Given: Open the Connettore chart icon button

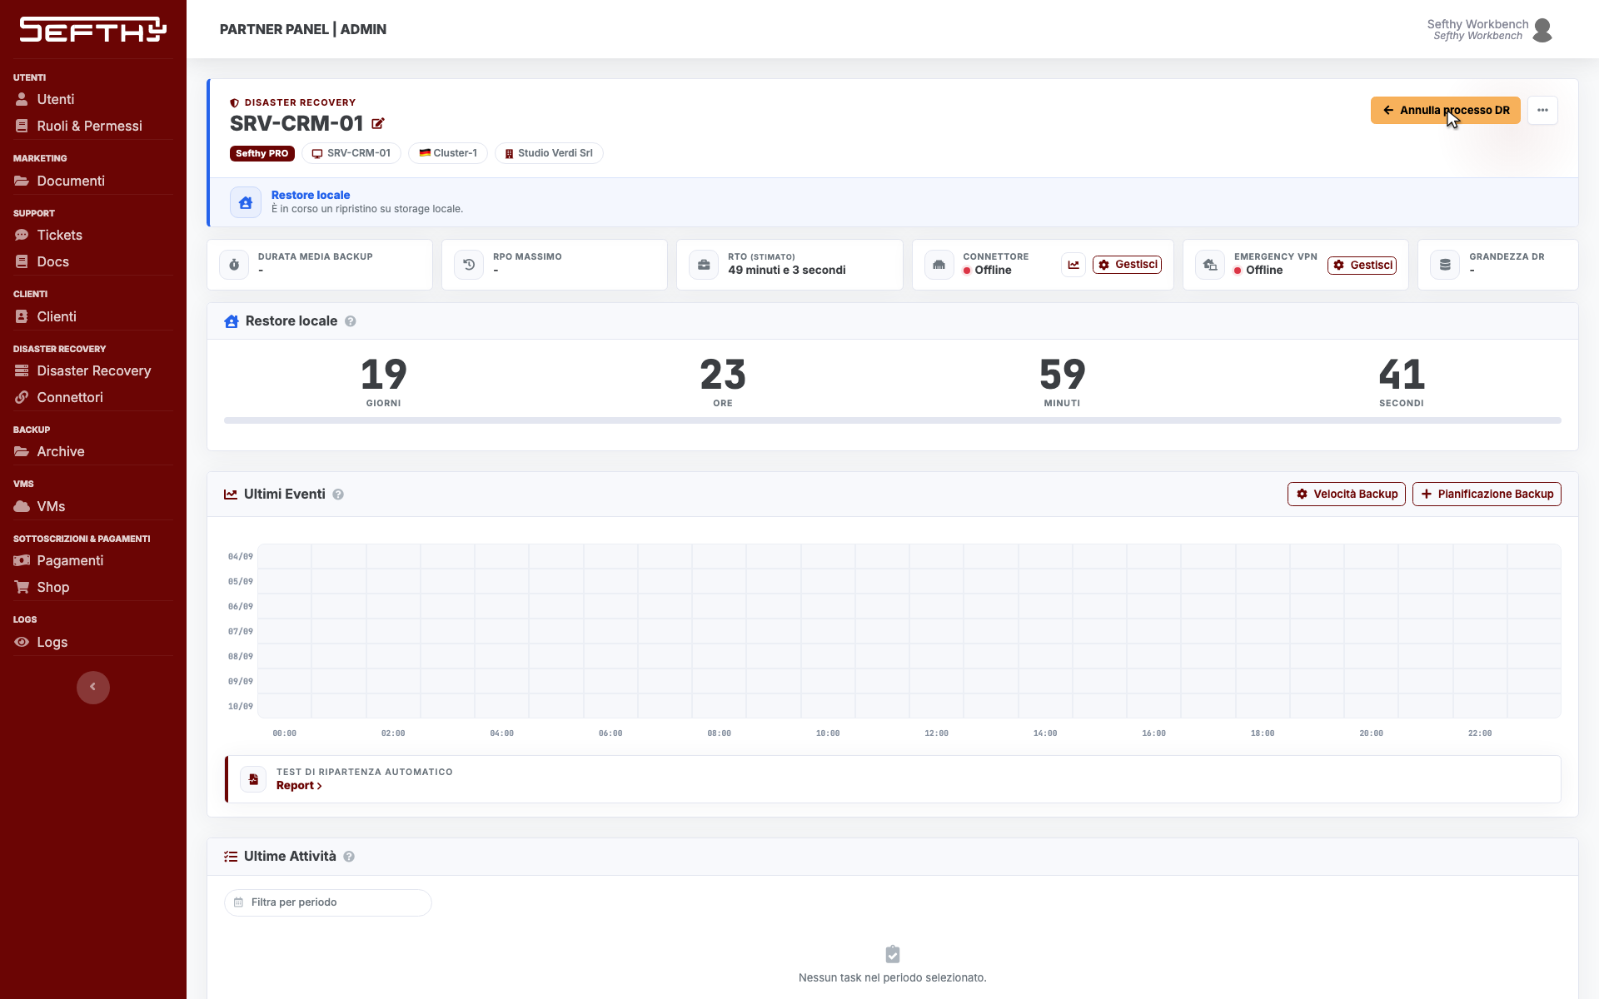Looking at the screenshot, I should tap(1073, 265).
